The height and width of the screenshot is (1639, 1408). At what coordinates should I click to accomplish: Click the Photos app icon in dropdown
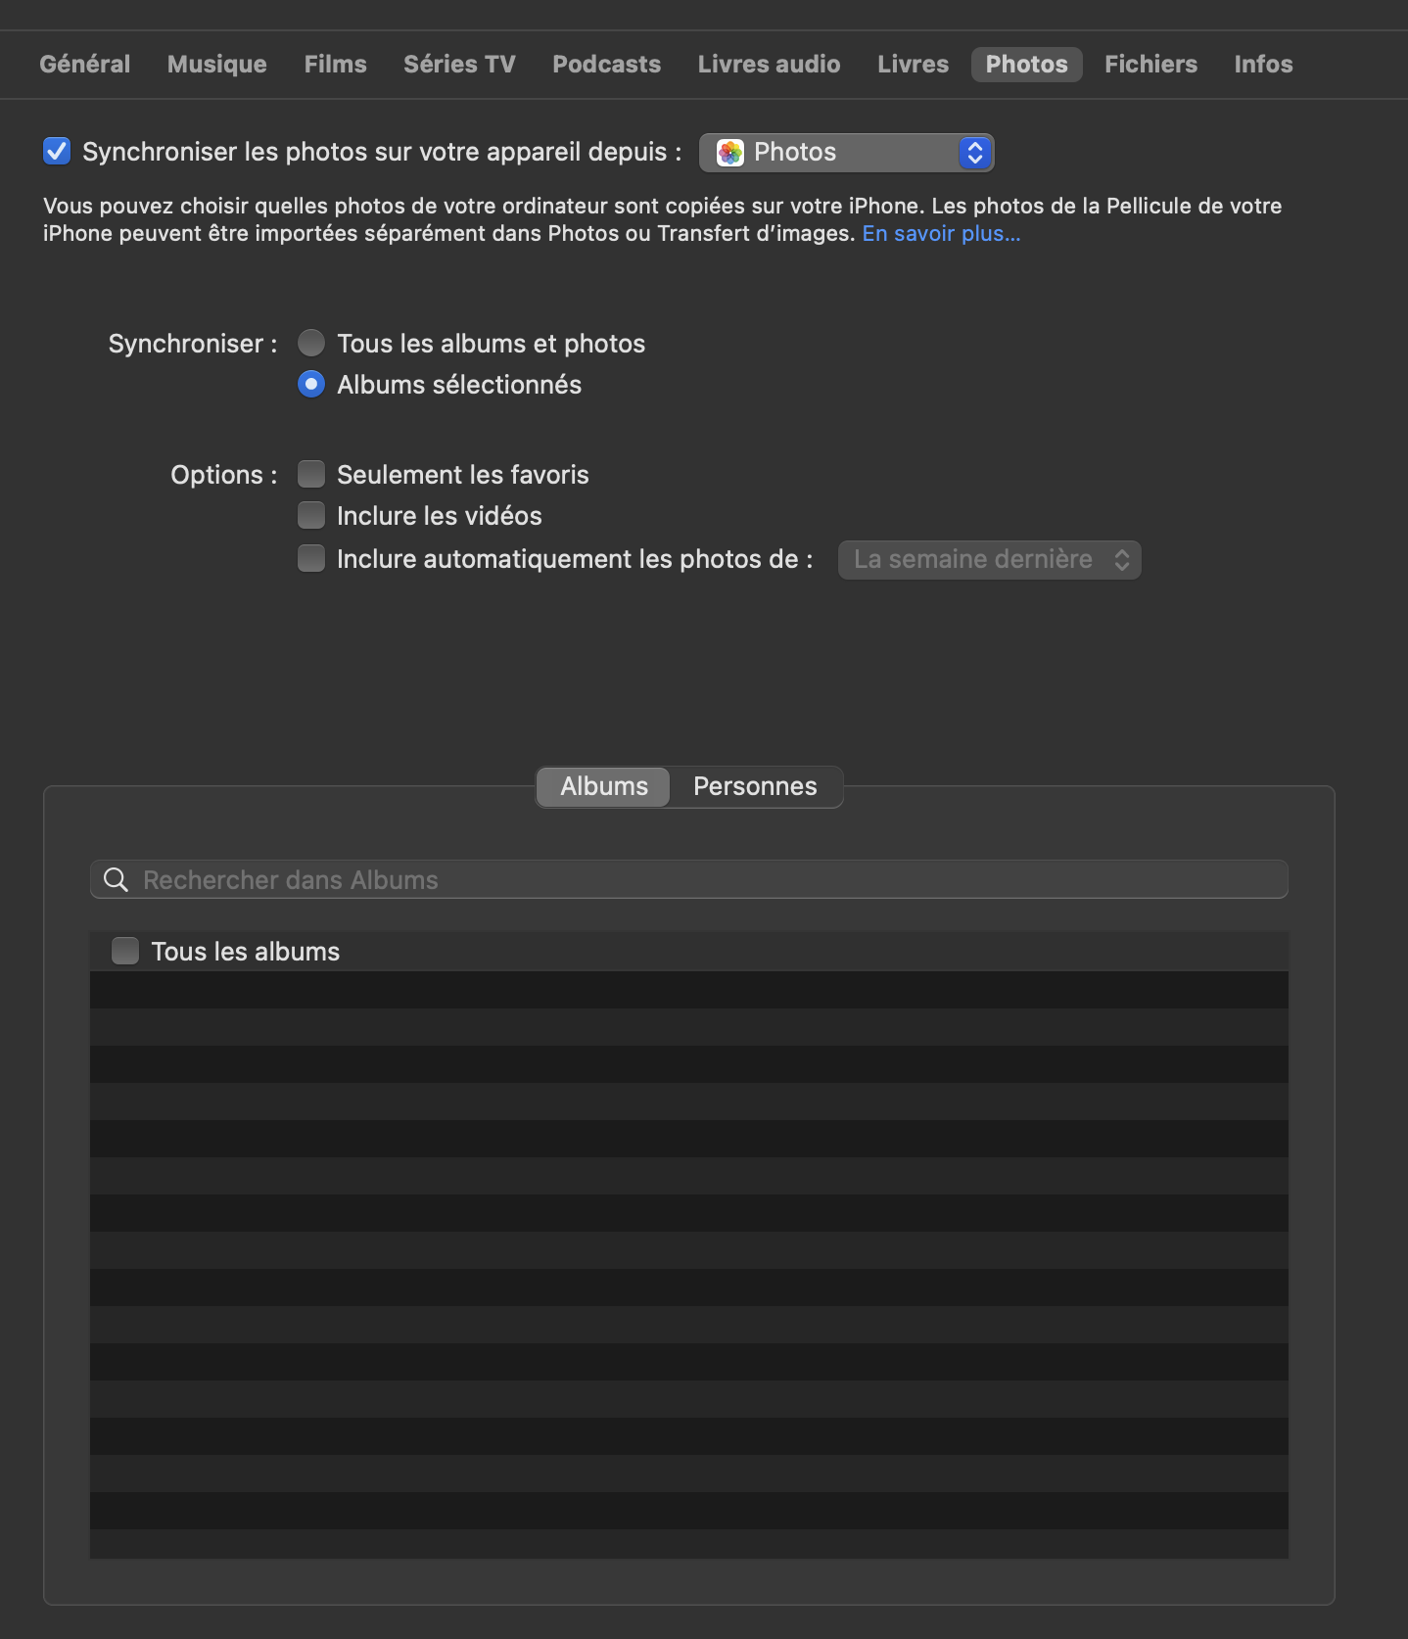tap(730, 153)
